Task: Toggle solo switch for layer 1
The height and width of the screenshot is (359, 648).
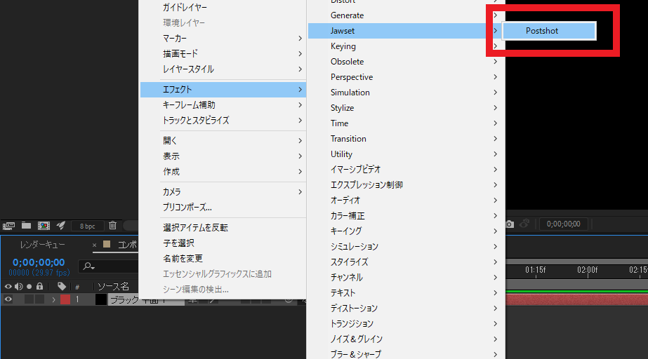Action: pyautogui.click(x=29, y=299)
